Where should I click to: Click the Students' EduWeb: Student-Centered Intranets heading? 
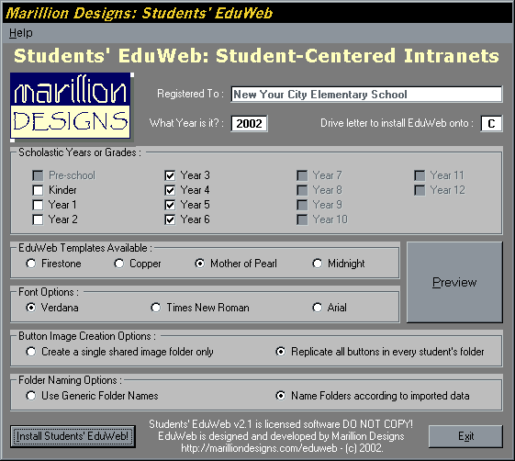coord(256,55)
